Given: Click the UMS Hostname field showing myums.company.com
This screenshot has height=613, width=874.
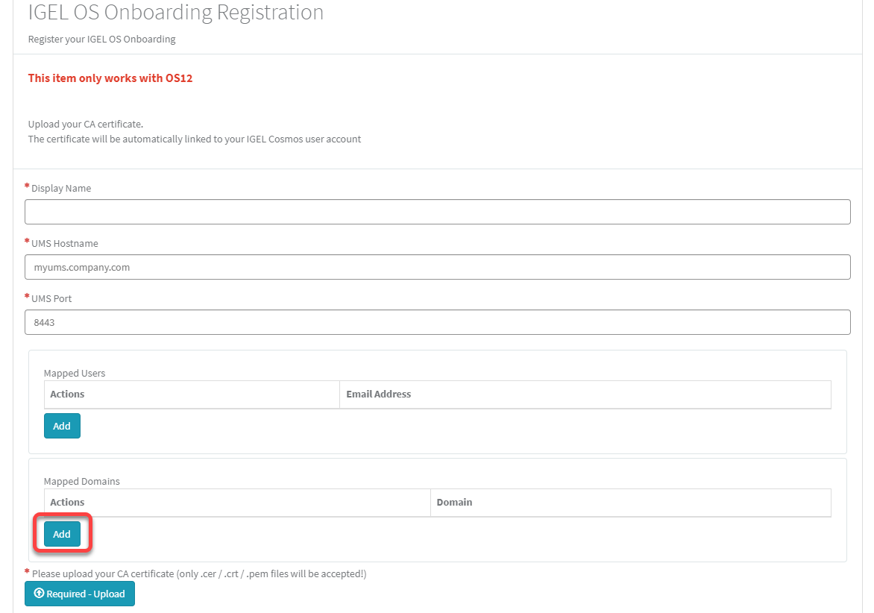Looking at the screenshot, I should tap(436, 267).
